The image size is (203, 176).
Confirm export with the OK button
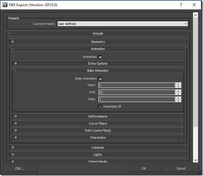pos(144,168)
